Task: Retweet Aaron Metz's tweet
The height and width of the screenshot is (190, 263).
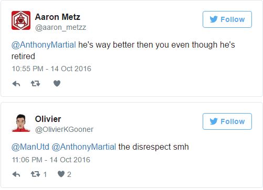Action: [36, 84]
